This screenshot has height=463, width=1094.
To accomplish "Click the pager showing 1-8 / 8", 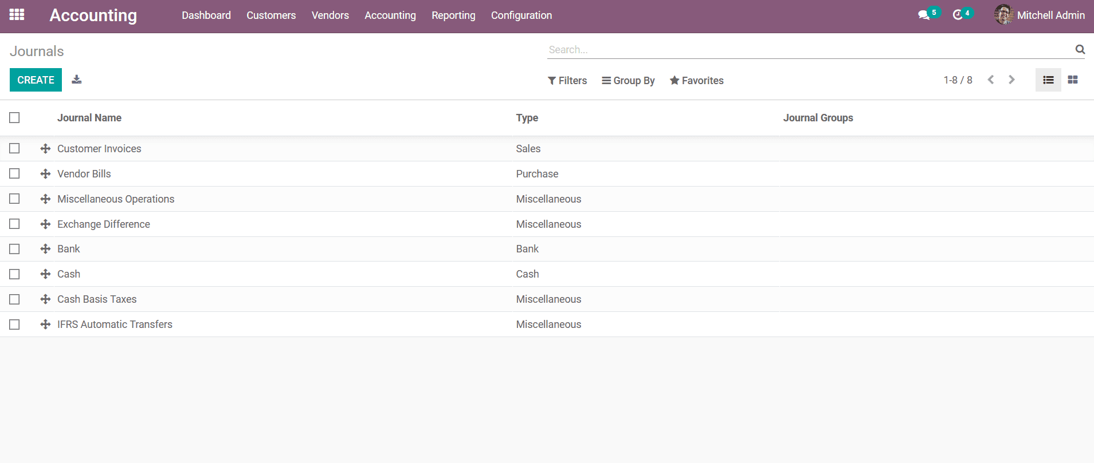I will (958, 80).
